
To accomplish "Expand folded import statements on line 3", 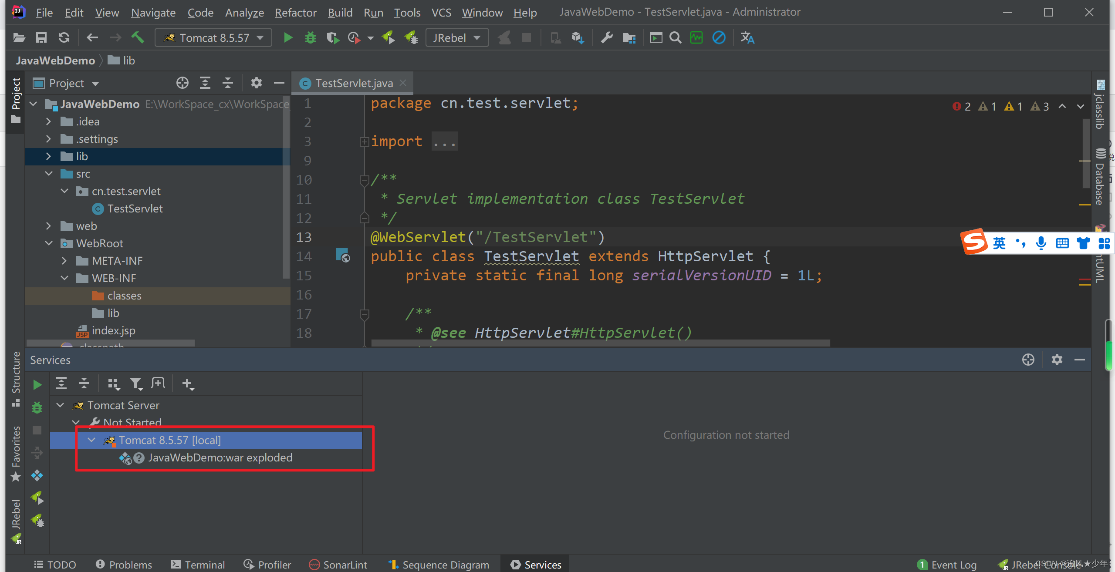I will point(364,141).
